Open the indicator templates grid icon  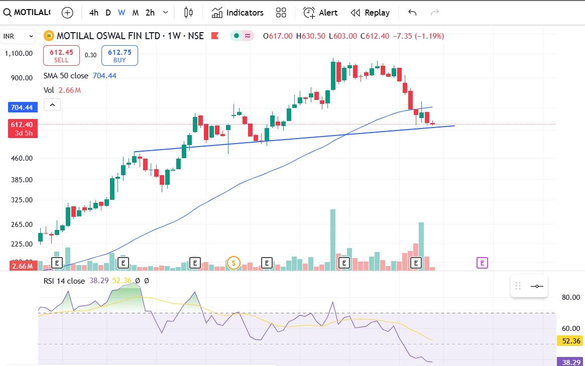[281, 13]
